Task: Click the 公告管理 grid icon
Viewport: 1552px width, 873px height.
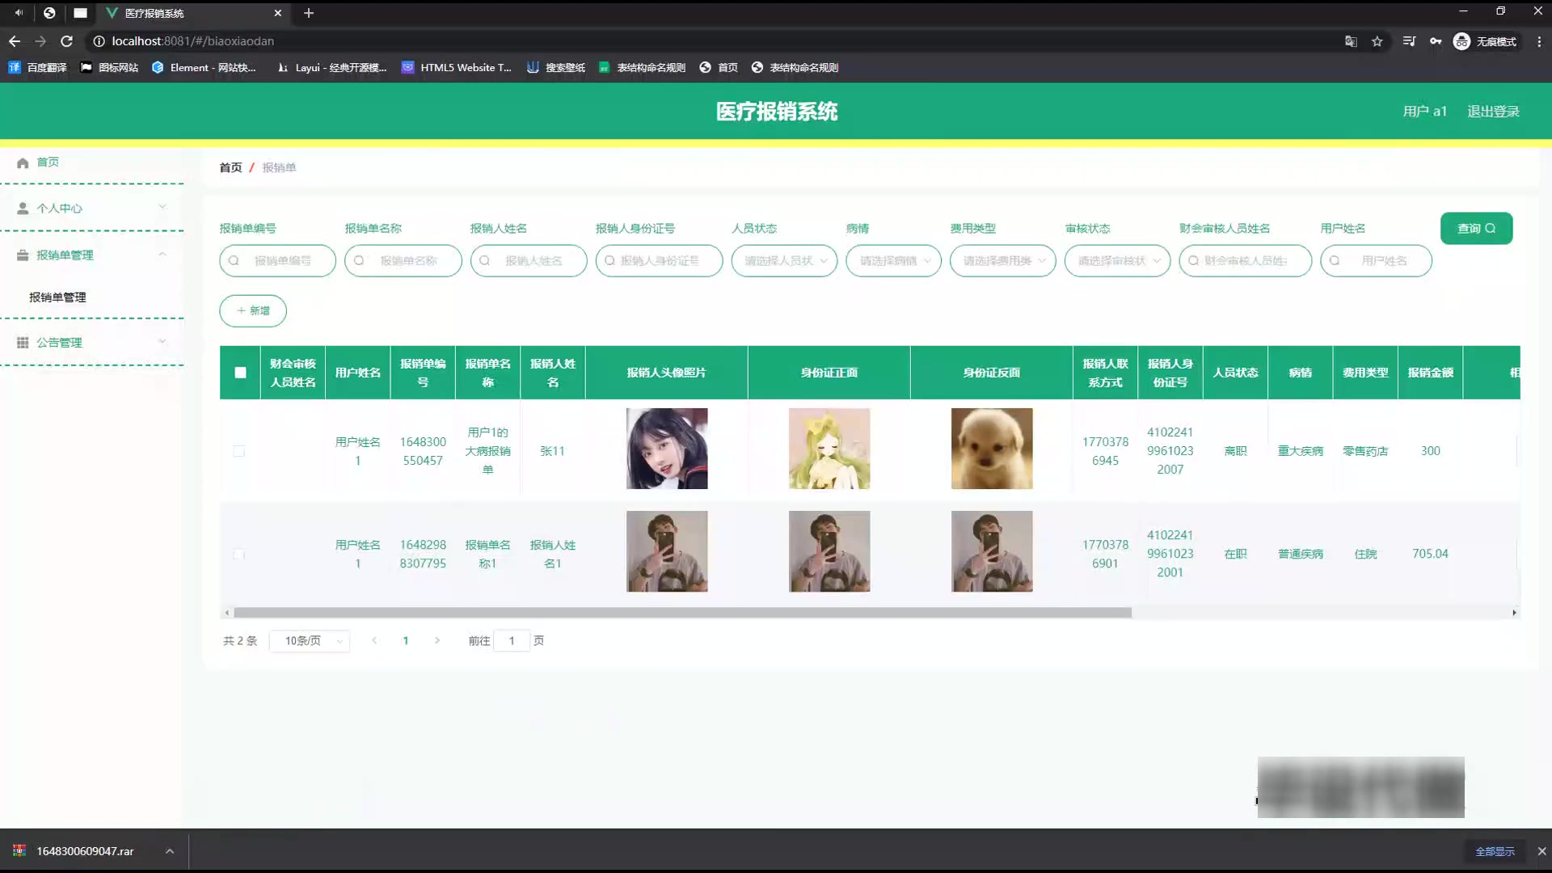Action: pyautogui.click(x=23, y=343)
